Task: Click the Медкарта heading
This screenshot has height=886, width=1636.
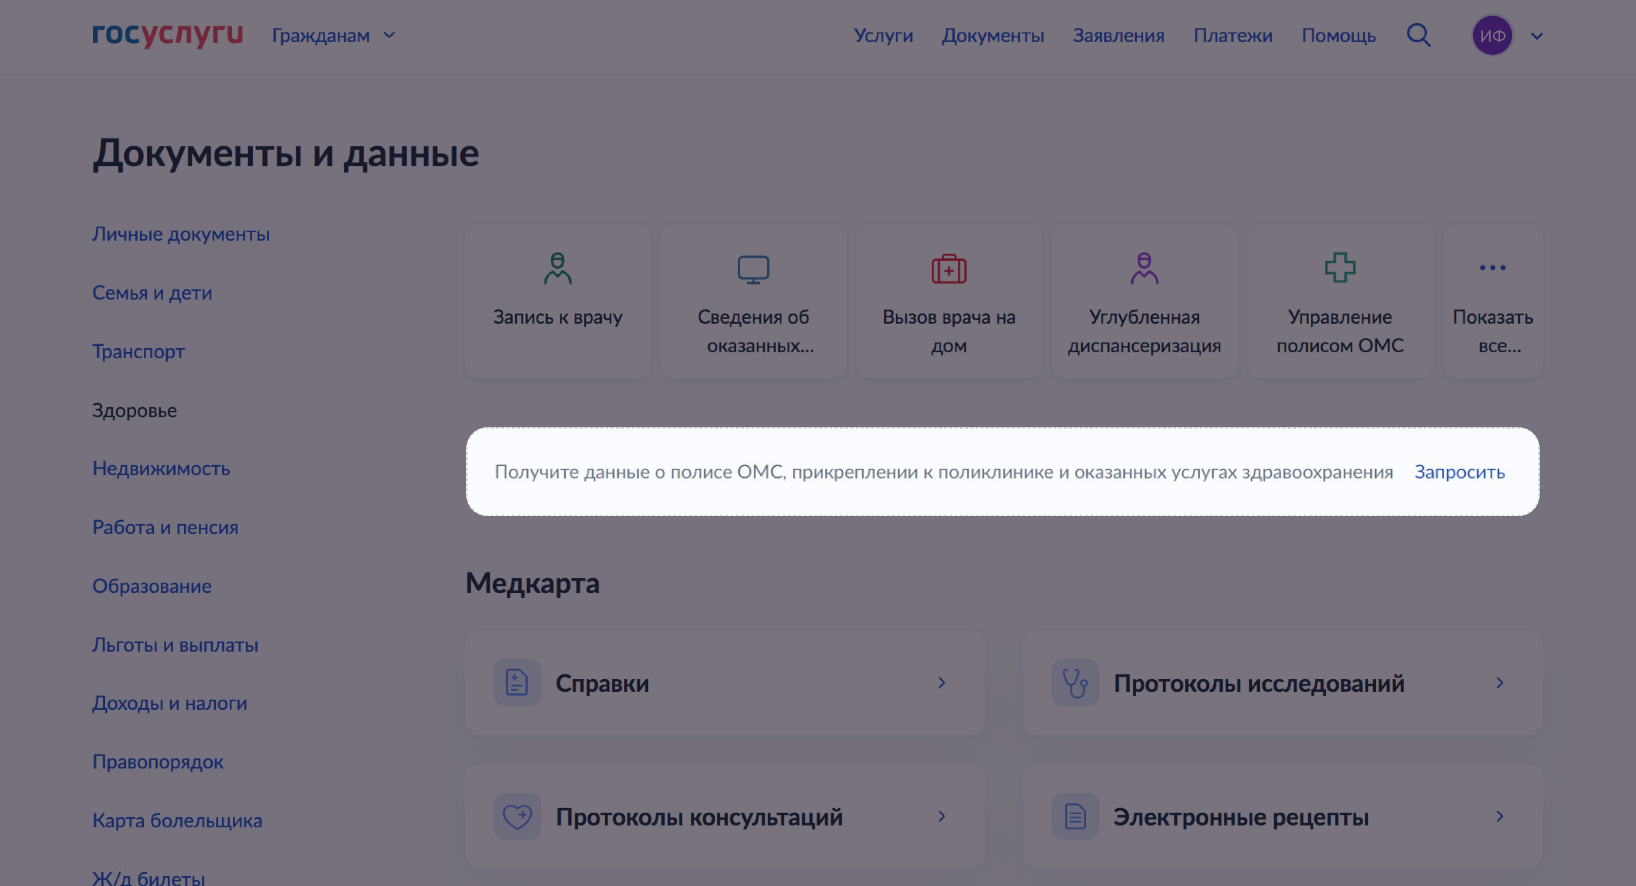Action: (x=532, y=583)
